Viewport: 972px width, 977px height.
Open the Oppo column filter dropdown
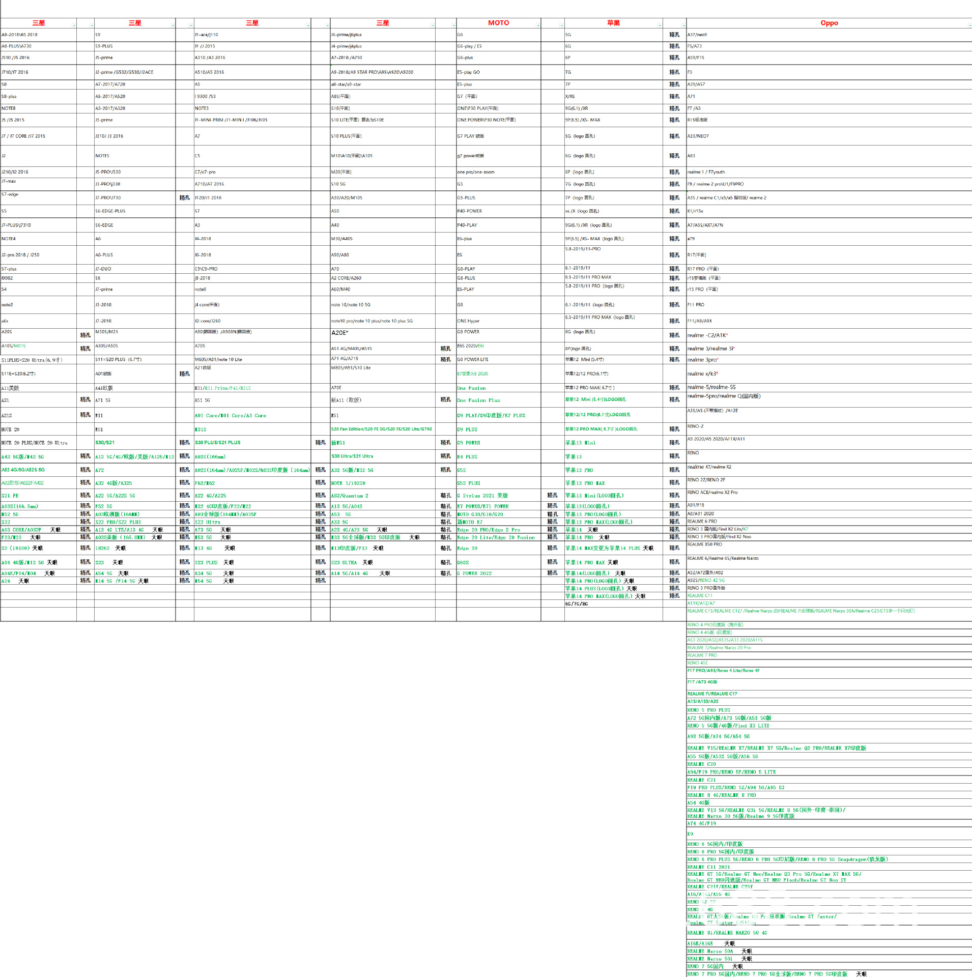click(969, 25)
